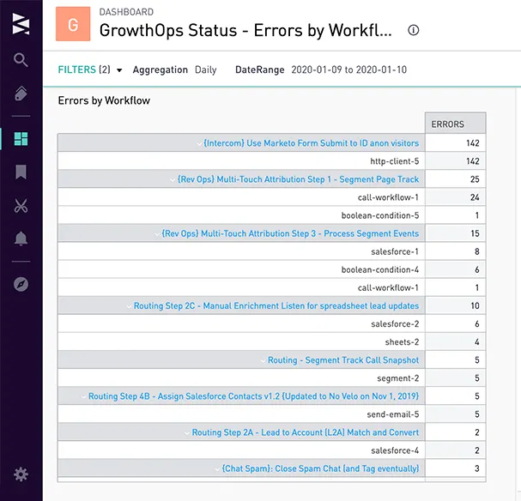
Task: Collapse the Intercom Marketo Form Submit row
Action: click(198, 144)
